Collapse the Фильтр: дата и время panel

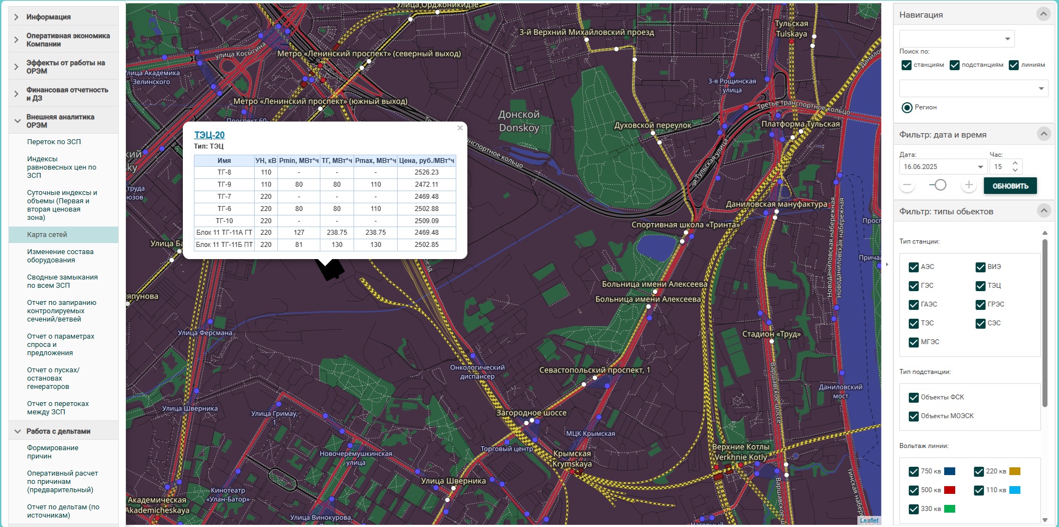point(1043,134)
